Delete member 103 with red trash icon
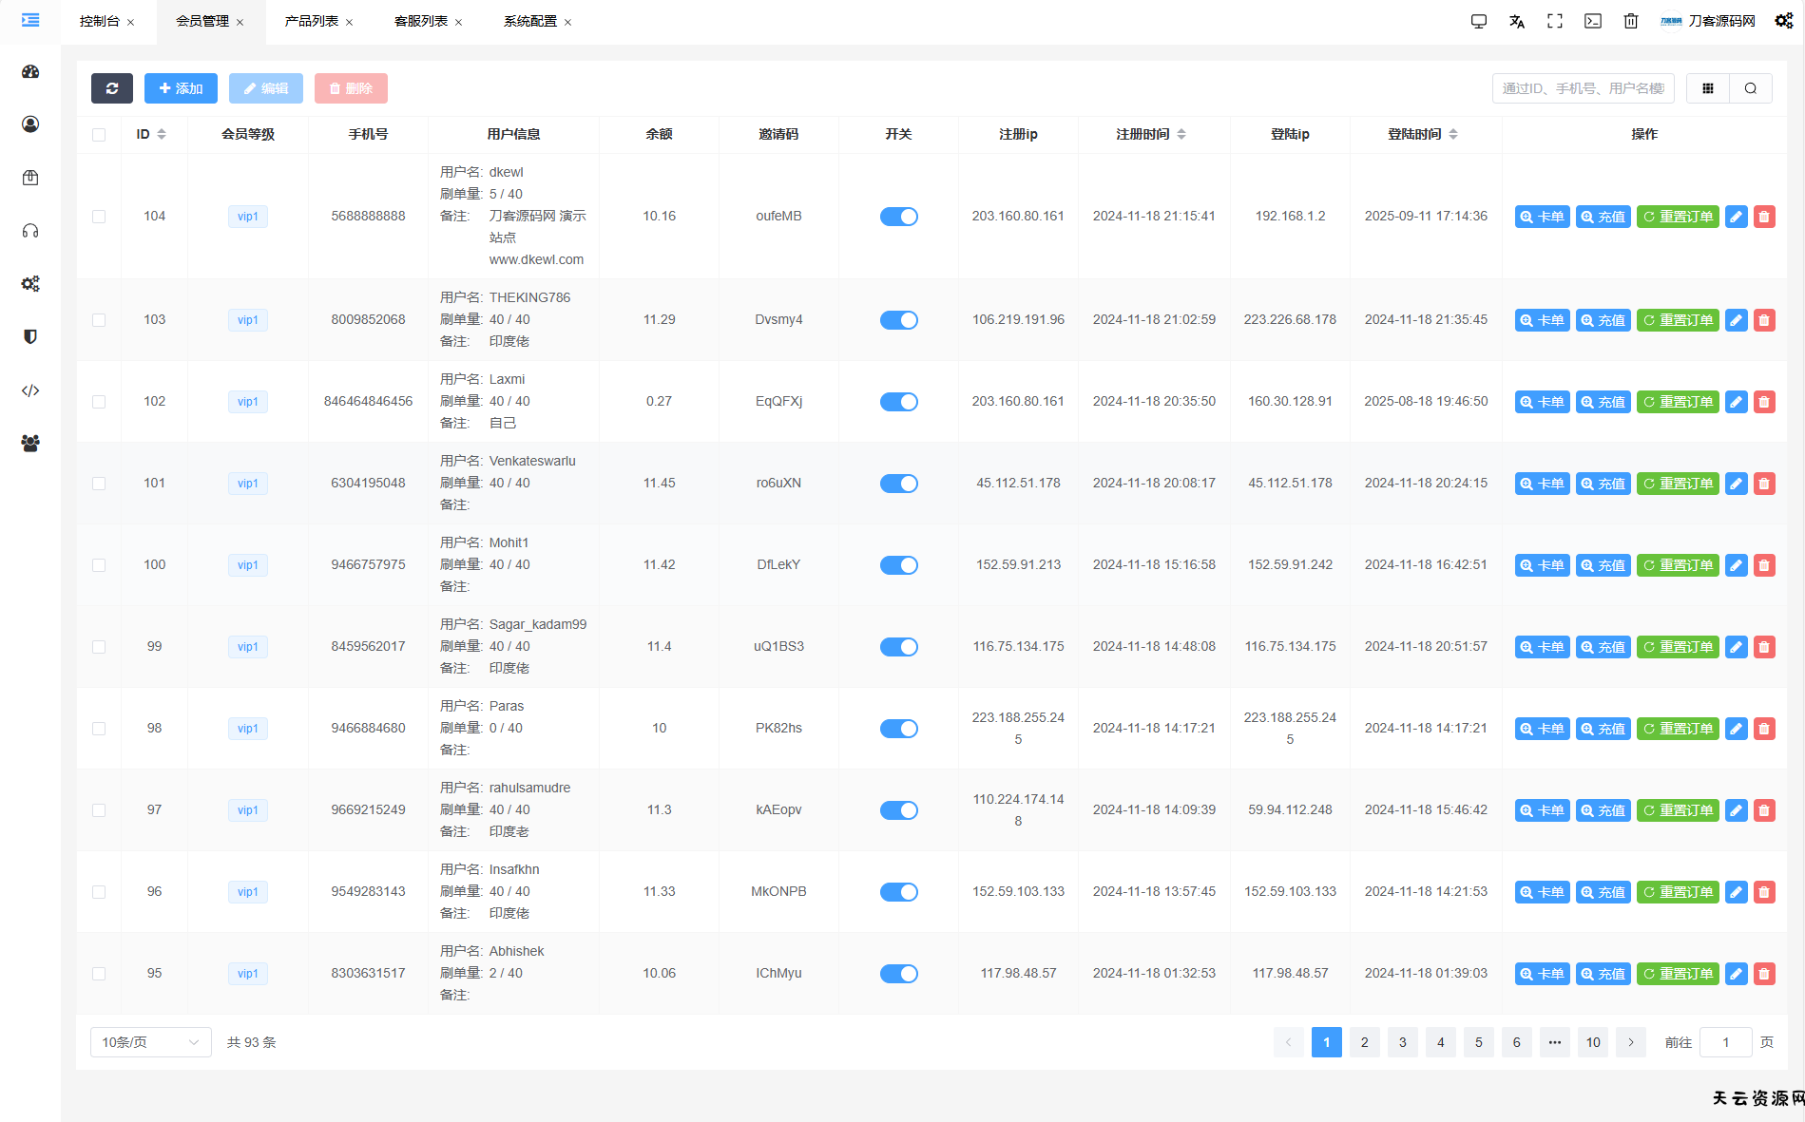This screenshot has width=1805, height=1122. (1764, 320)
